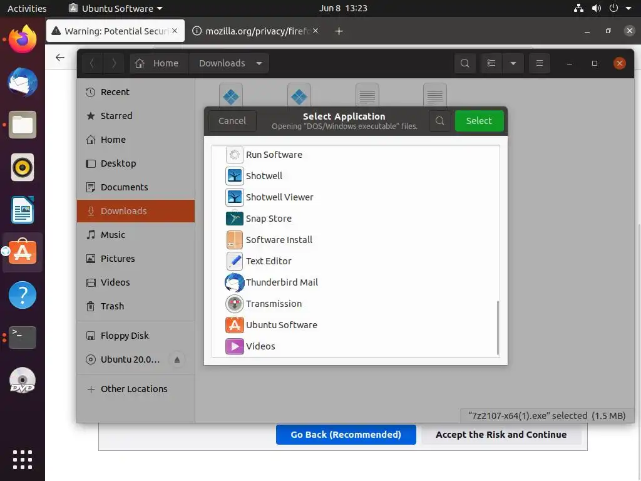Open a new Firefox tab
This screenshot has width=641, height=481.
pos(339,31)
